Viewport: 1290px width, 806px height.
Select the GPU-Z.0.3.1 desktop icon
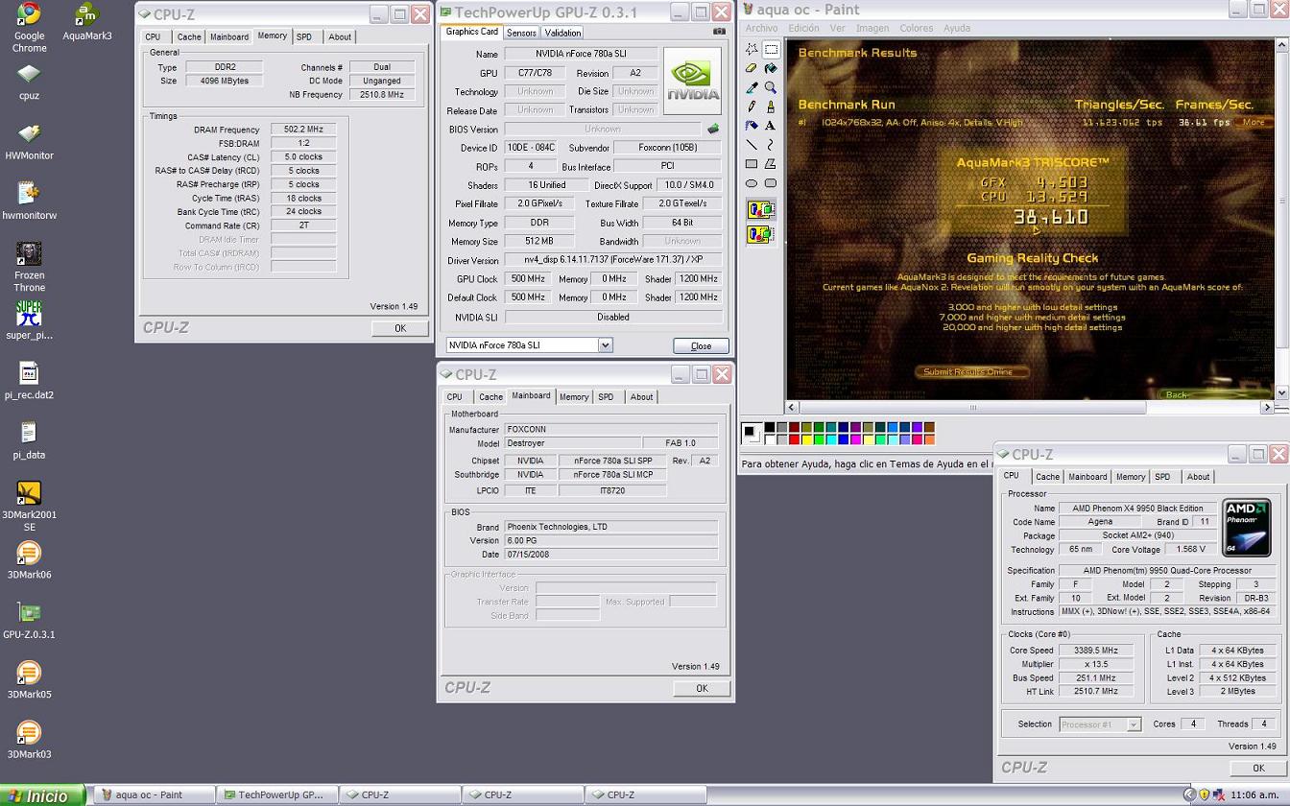pos(29,620)
